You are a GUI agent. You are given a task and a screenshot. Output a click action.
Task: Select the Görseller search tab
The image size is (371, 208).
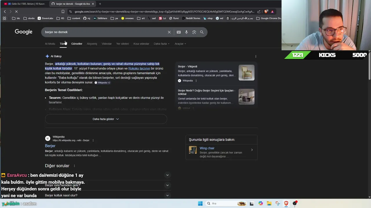click(77, 44)
